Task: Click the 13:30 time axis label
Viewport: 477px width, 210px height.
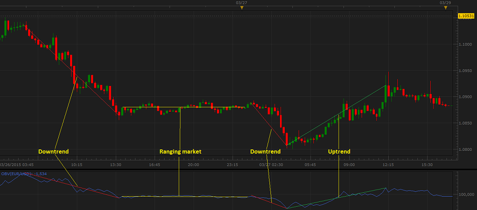Action: [115, 164]
